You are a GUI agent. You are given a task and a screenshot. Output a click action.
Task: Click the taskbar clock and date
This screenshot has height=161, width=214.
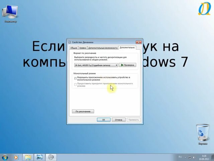[x=204, y=157]
